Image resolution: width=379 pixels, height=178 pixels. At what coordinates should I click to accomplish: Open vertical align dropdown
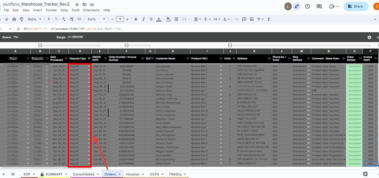tap(207, 19)
